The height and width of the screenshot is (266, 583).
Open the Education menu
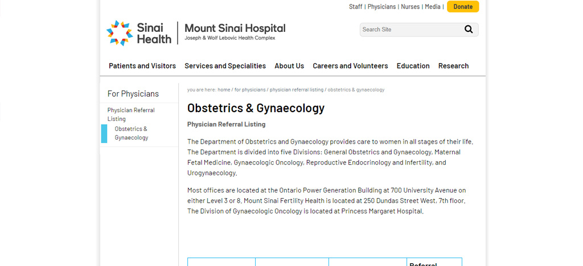[x=413, y=66]
